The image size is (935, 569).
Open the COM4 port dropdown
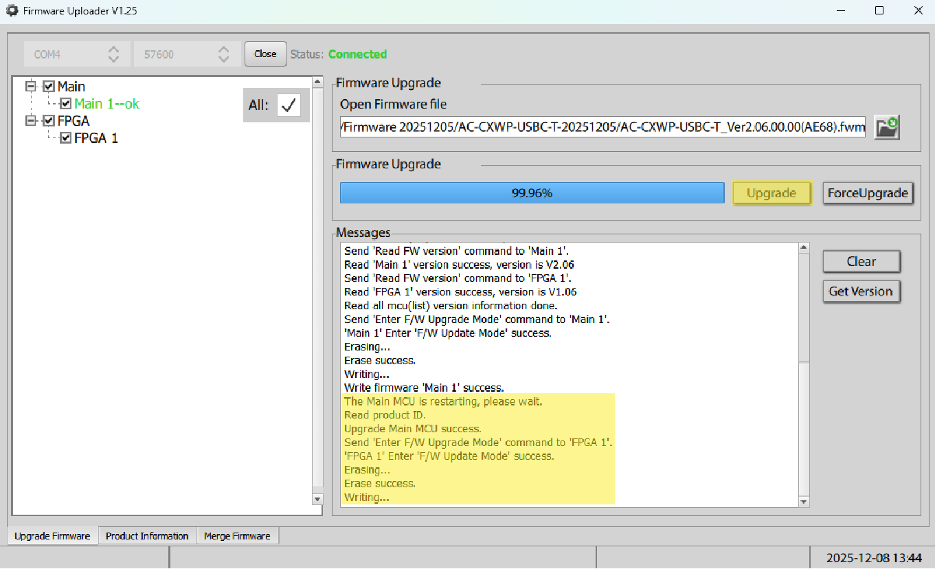[x=77, y=54]
